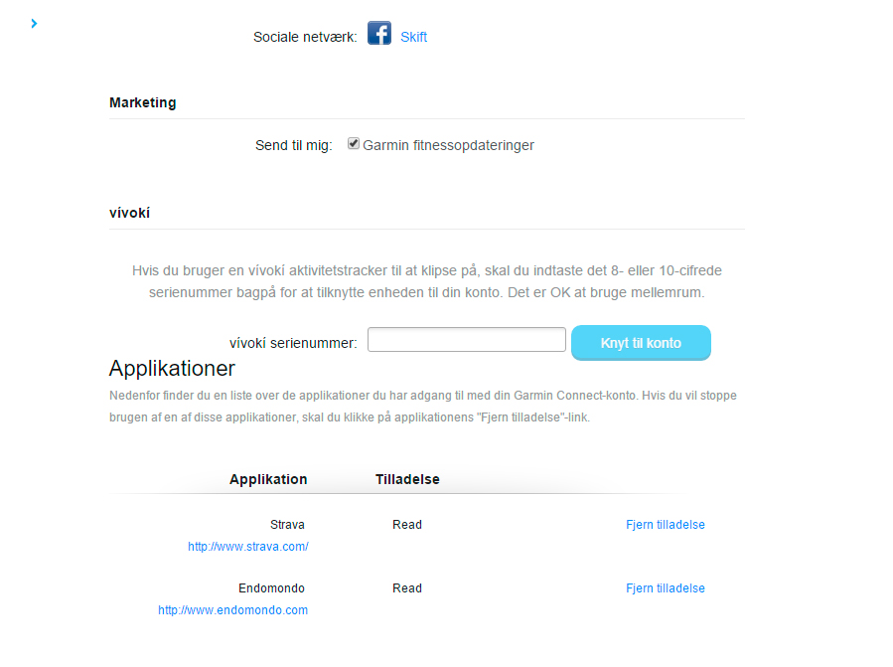
Task: Focus the vívokí serienummer input field
Action: click(467, 340)
